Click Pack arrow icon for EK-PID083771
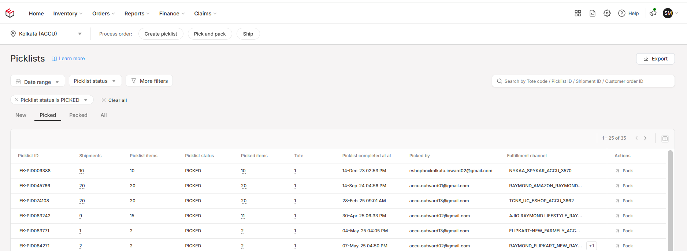Viewport: 687px width, 251px height. click(617, 231)
